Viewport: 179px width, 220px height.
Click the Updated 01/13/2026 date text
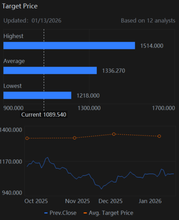32,21
